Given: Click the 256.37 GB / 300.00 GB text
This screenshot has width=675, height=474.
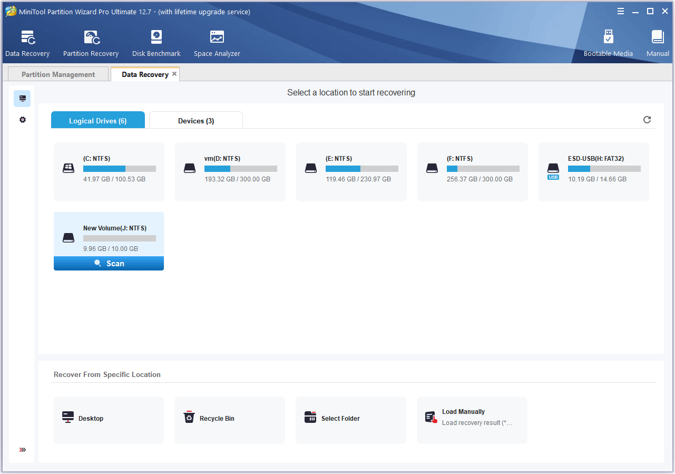Looking at the screenshot, I should pos(480,179).
